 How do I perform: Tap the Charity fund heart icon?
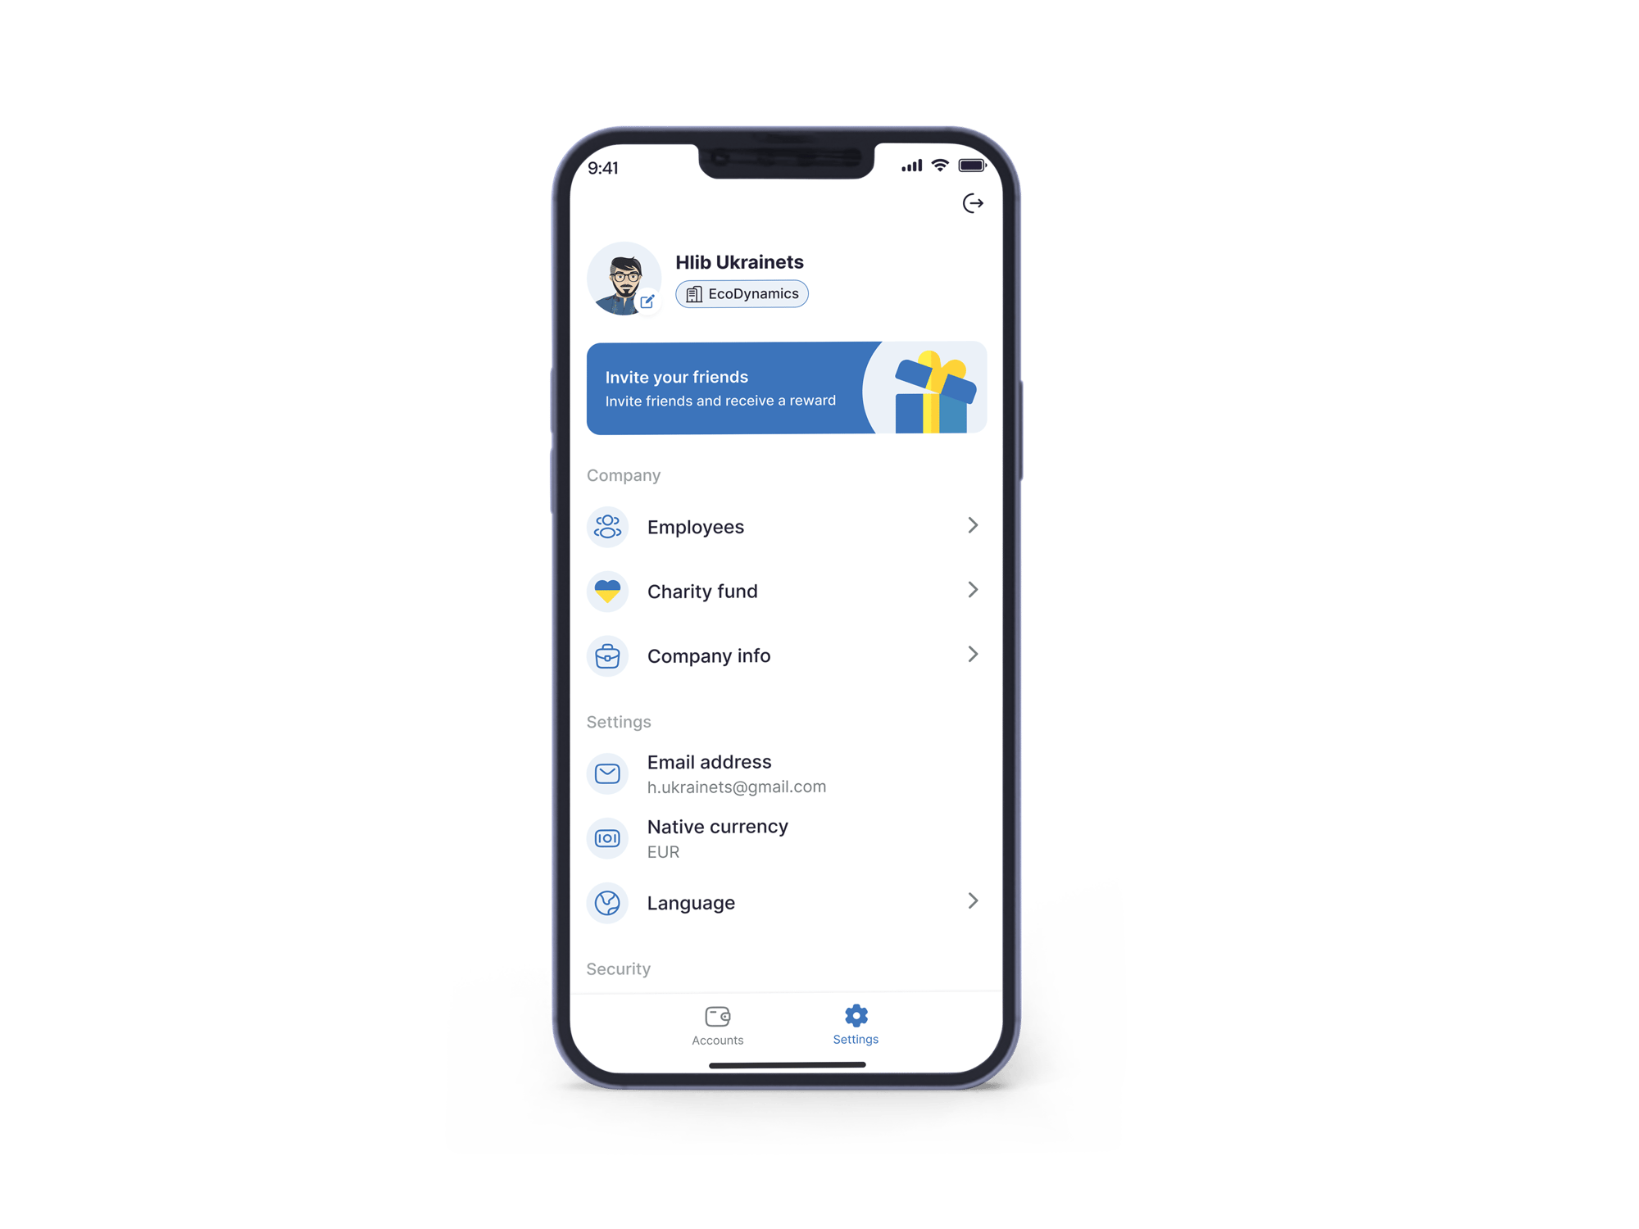pyautogui.click(x=608, y=592)
